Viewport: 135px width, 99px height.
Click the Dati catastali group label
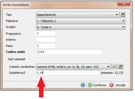(x=16, y=59)
